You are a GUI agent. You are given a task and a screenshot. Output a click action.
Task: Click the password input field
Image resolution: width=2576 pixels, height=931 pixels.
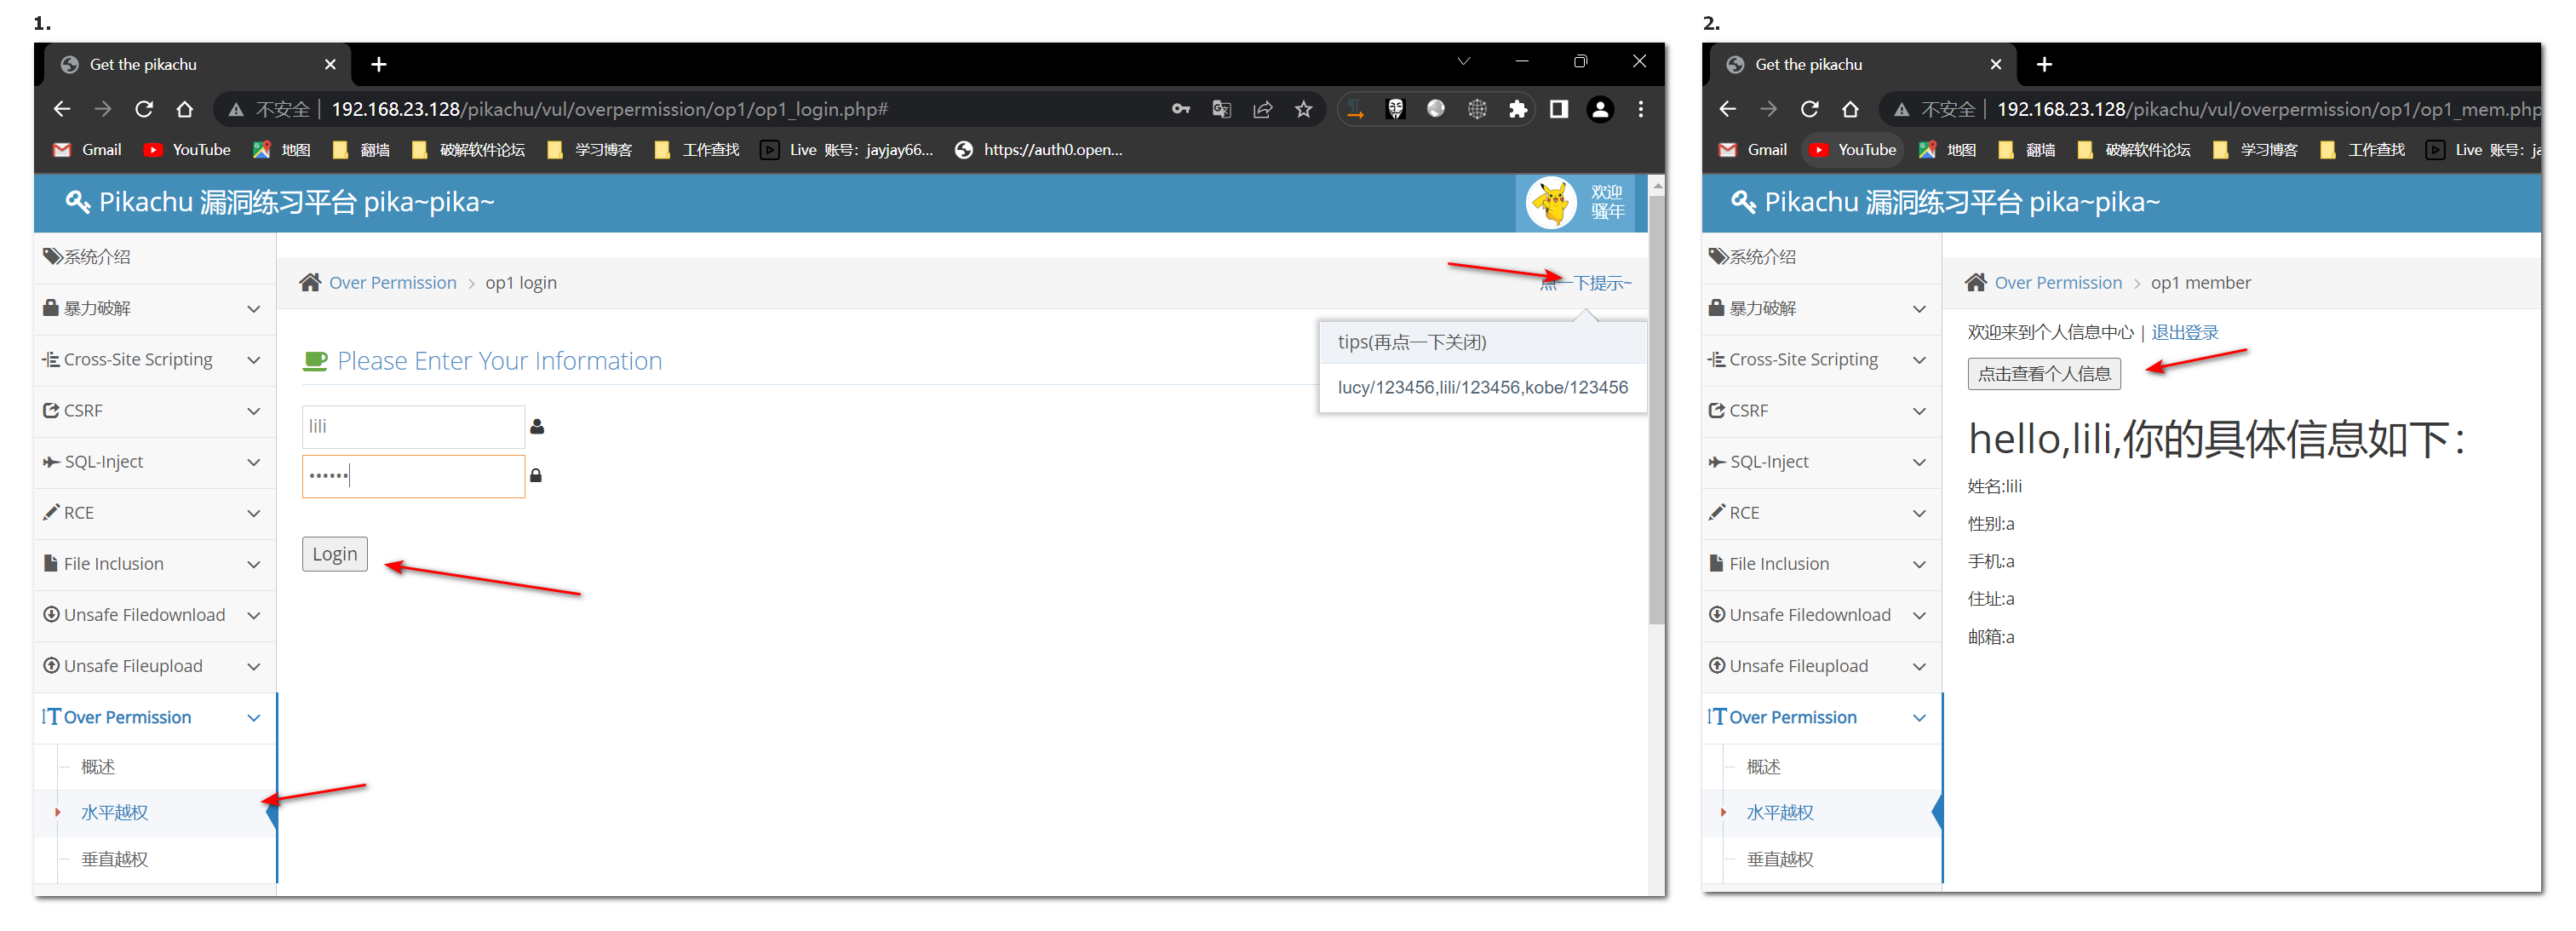[413, 476]
